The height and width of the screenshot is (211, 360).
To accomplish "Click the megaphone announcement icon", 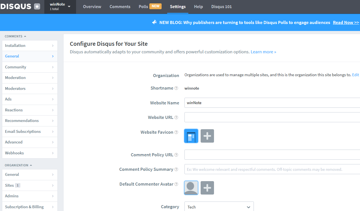I will pos(154,22).
